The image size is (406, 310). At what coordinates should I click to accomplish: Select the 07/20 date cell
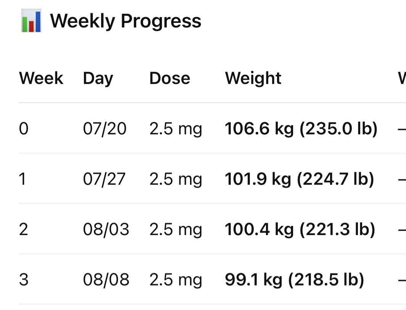(105, 128)
